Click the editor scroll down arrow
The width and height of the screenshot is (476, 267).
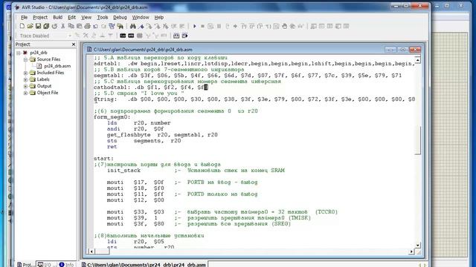click(418, 245)
